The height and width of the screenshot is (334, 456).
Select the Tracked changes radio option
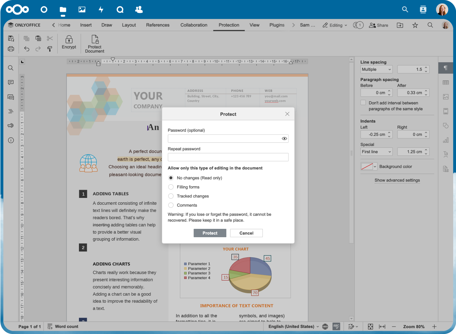[x=171, y=196]
